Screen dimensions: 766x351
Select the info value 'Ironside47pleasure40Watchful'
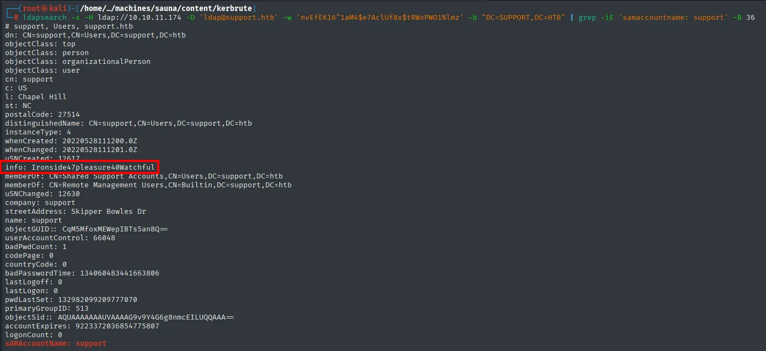click(93, 168)
